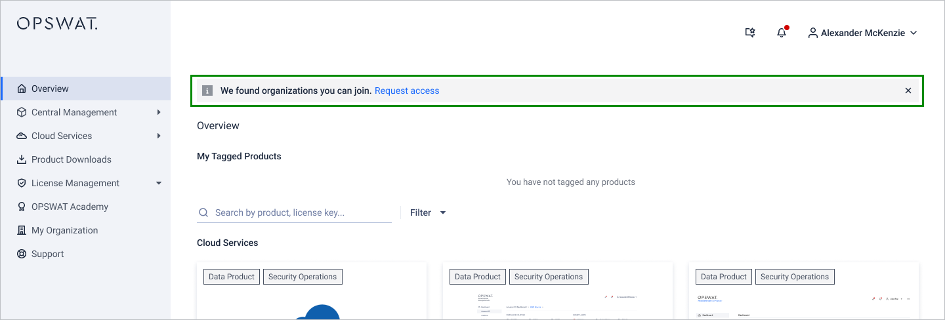This screenshot has width=945, height=320.
Task: Click the Request access link
Action: [407, 90]
